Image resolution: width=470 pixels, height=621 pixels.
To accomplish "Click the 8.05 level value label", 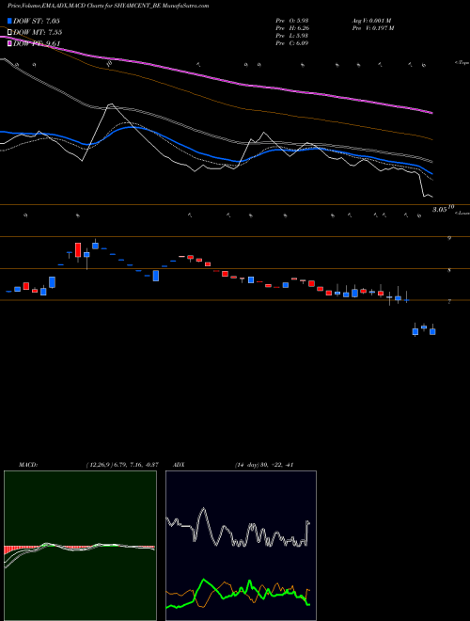I will point(439,209).
